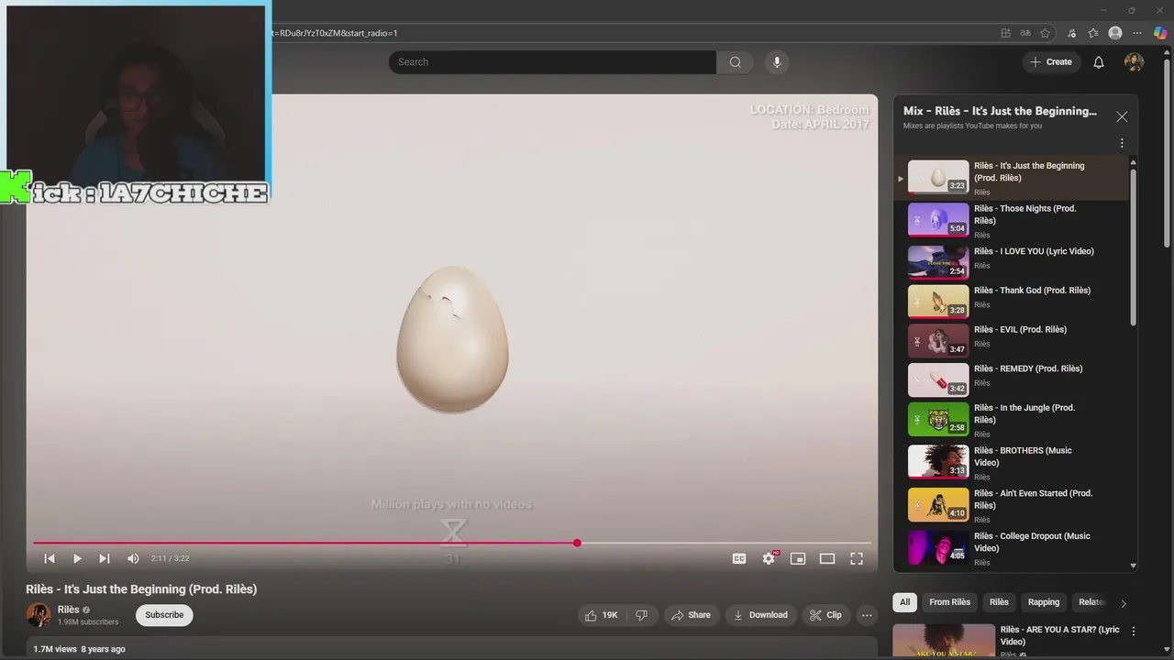
Task: Play Rilès - BROTHERS (Music Video)
Action: point(1013,463)
